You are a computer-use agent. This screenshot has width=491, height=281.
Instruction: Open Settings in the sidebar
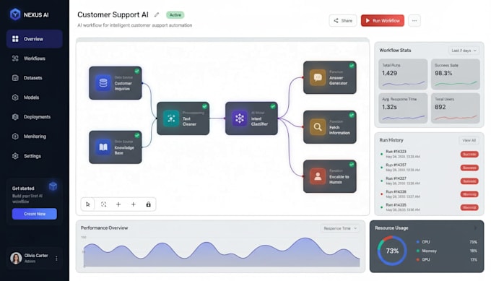[34, 156]
